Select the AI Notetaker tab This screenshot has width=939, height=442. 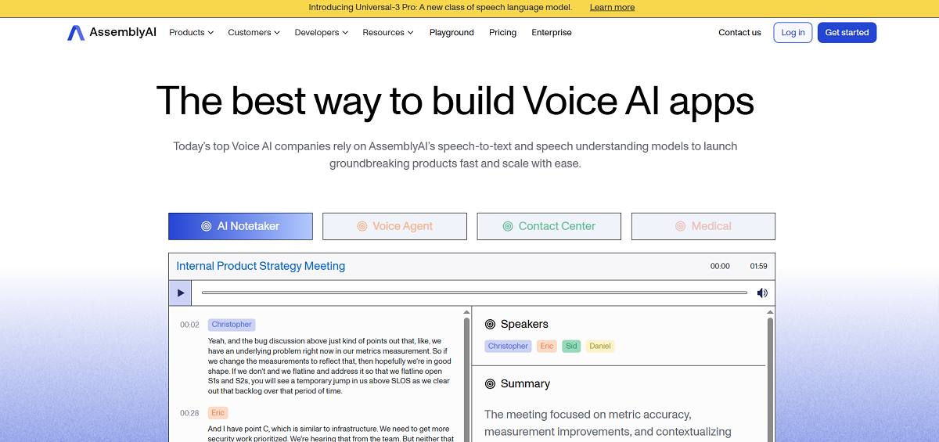click(x=240, y=226)
